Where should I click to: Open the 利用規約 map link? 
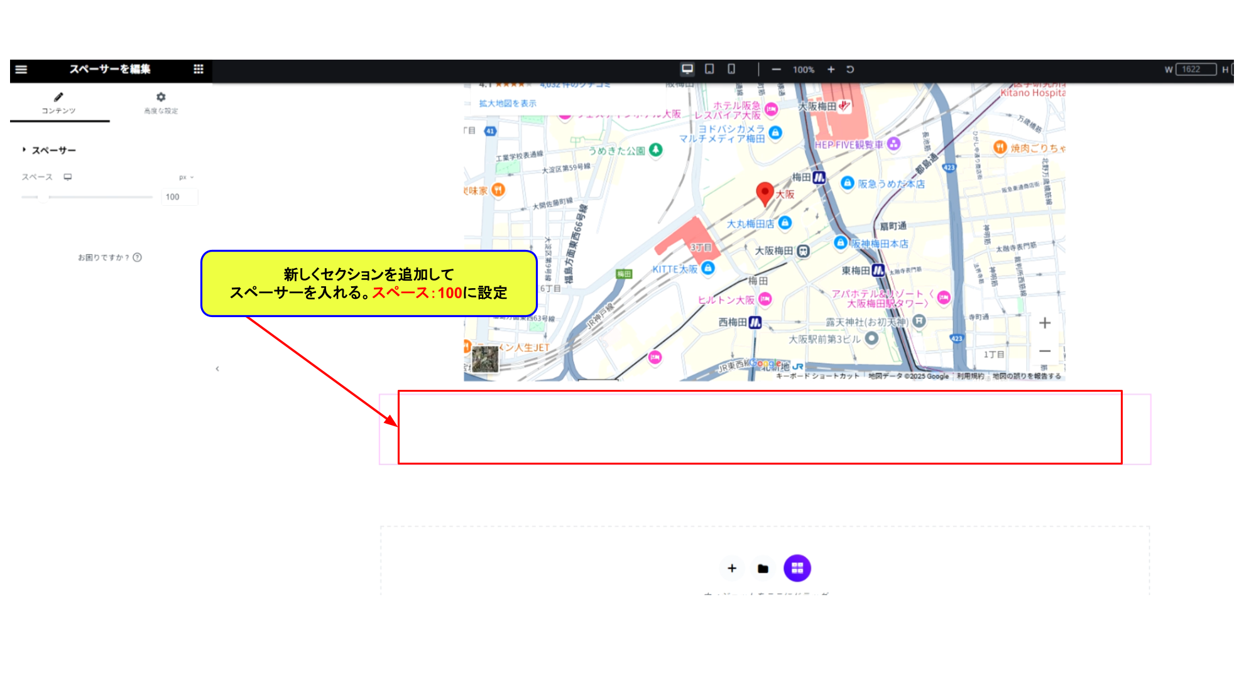point(971,376)
